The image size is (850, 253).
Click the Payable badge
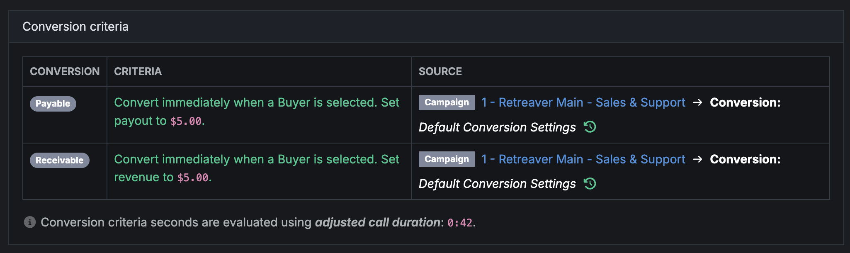pos(53,103)
